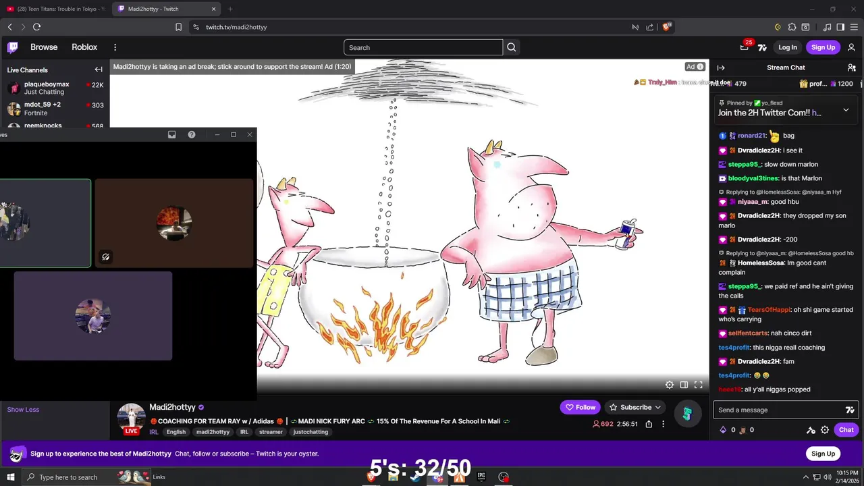Click the purple Chat send button
The image size is (864, 486).
click(846, 430)
